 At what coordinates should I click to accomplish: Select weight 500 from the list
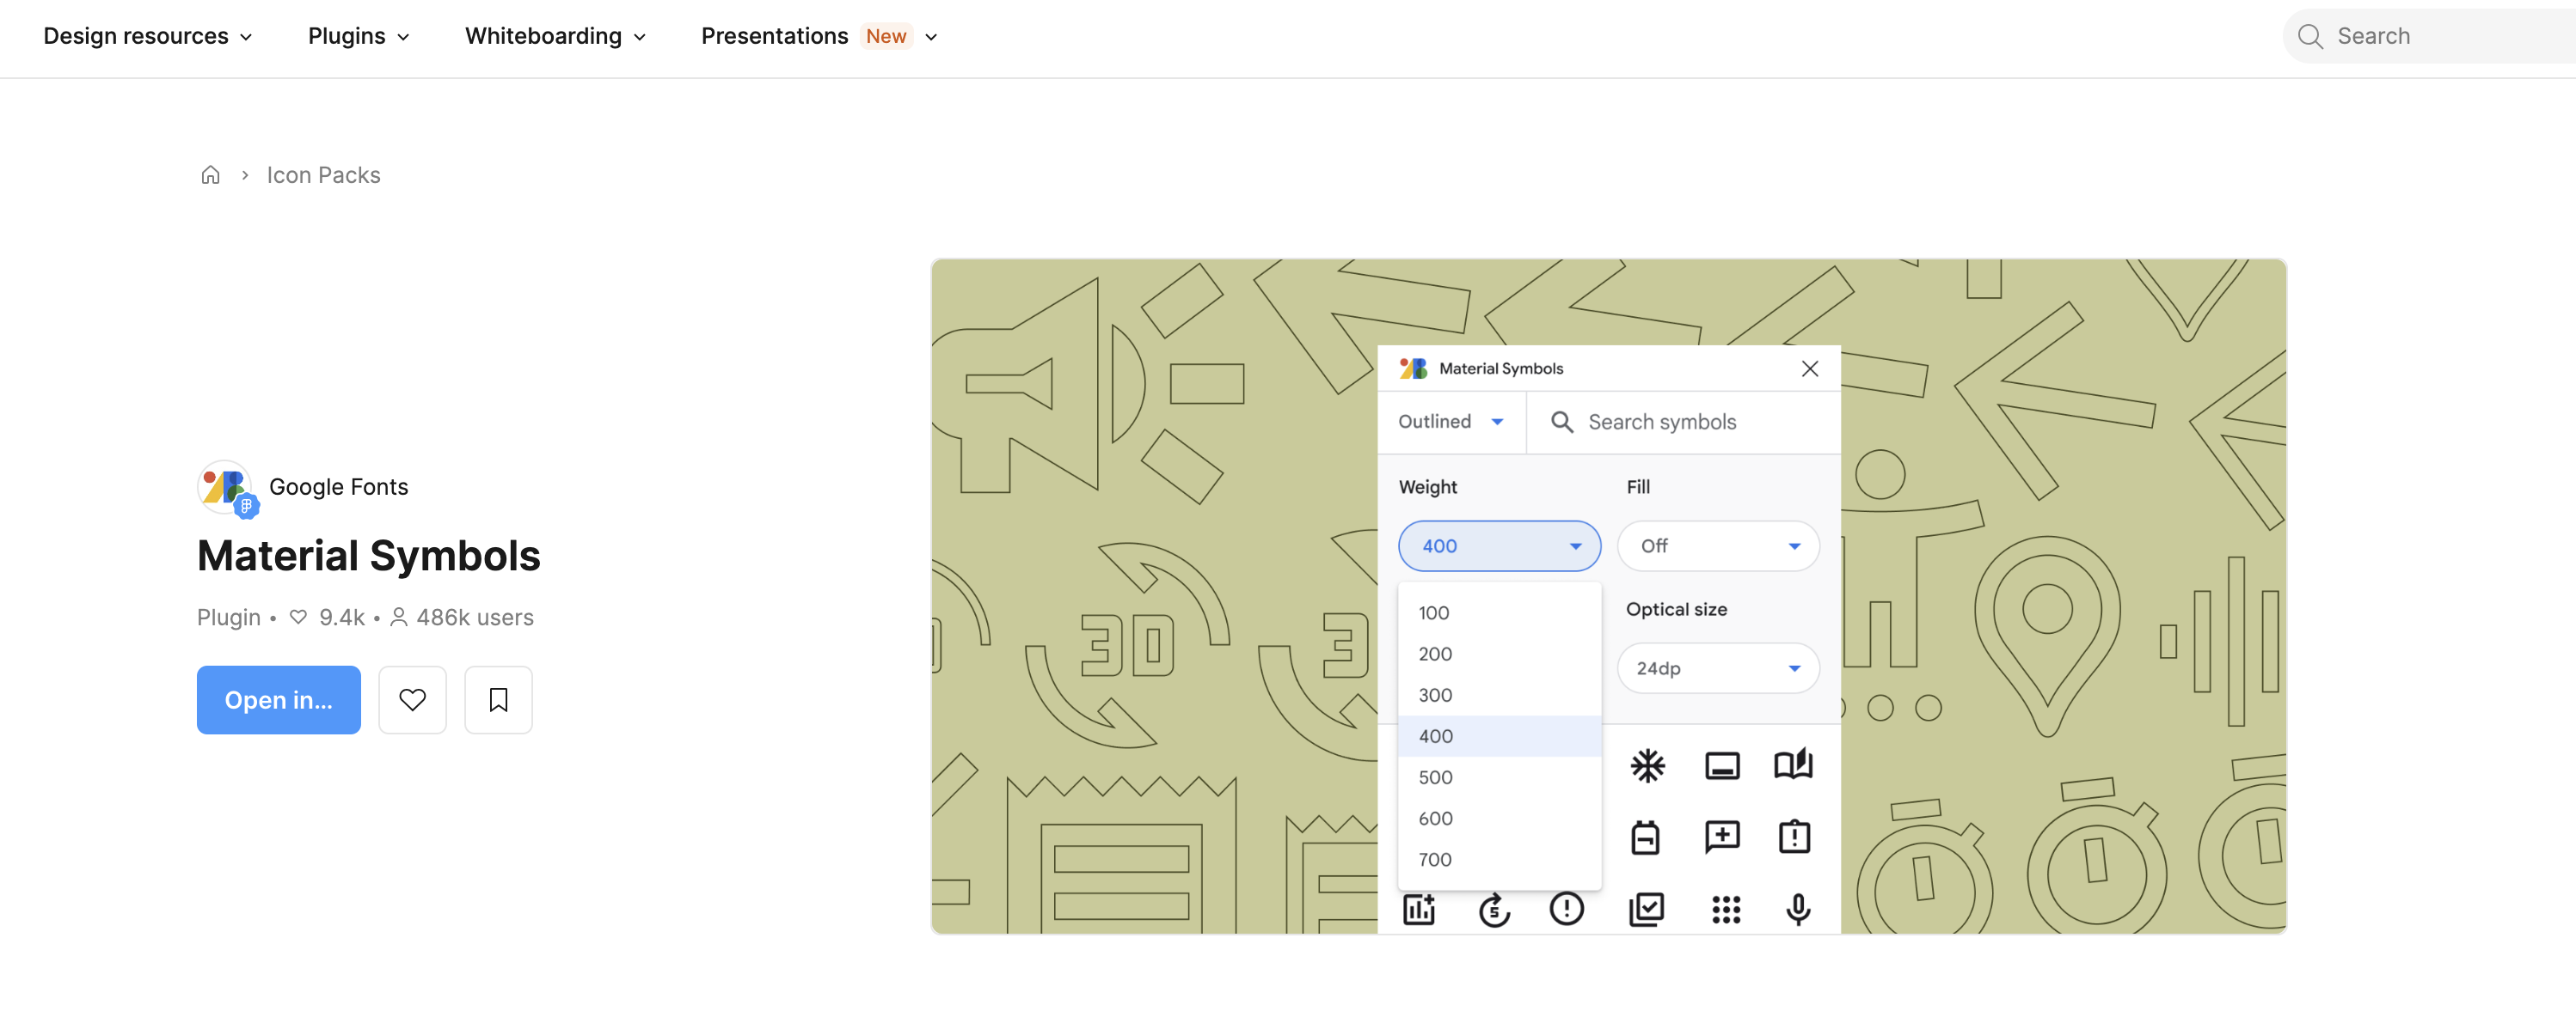tap(1499, 777)
